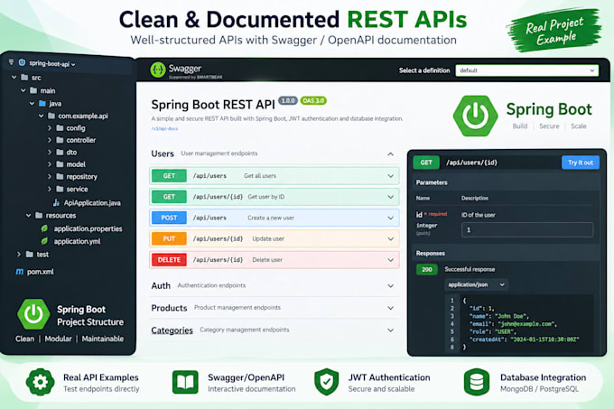614x409 pixels.
Task: Click the large Spring Boot power logo top right
Action: [x=475, y=116]
